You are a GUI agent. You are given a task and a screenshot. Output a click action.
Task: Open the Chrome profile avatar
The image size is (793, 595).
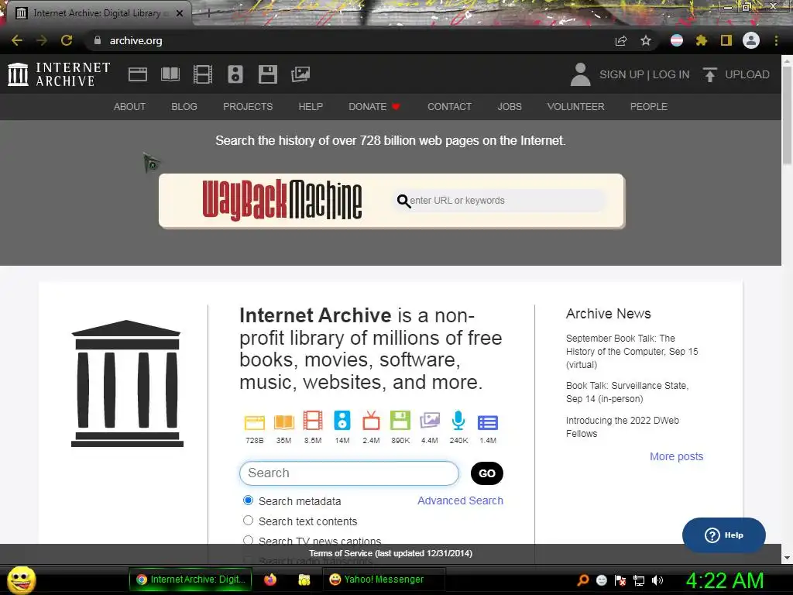tap(751, 40)
